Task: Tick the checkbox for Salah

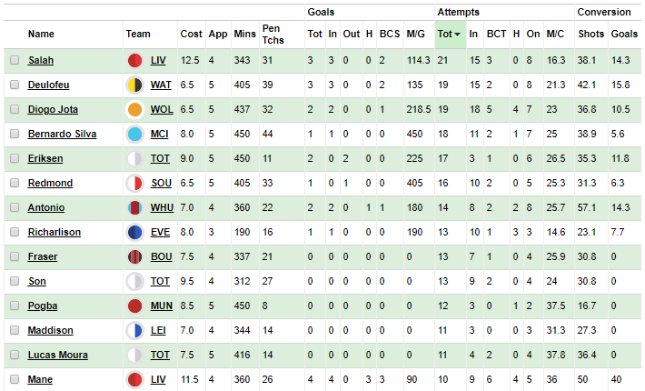Action: (x=15, y=60)
